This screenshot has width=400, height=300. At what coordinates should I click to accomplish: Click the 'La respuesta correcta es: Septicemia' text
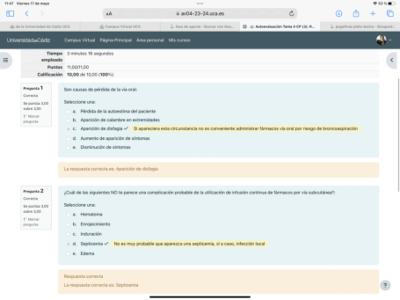(x=101, y=285)
